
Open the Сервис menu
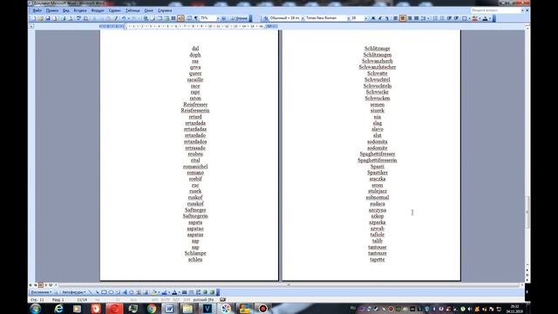point(114,10)
